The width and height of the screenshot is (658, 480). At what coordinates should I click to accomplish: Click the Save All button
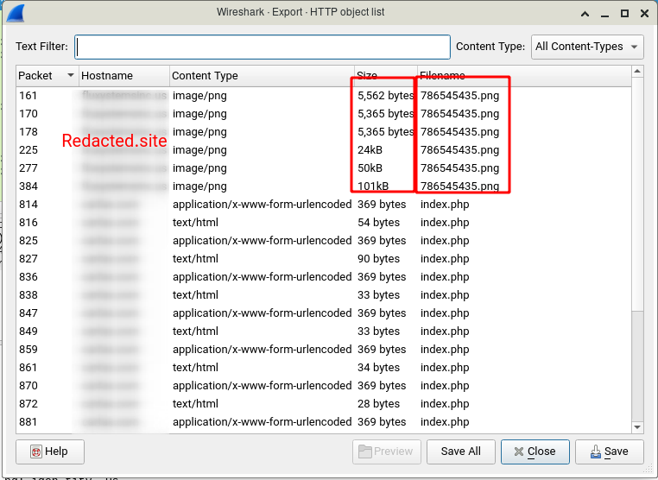coord(461,452)
